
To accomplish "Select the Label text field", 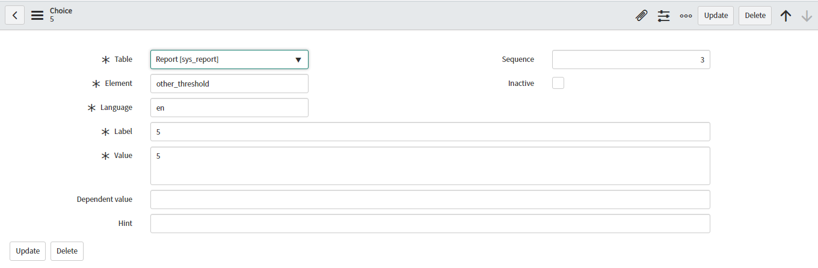I will (430, 132).
